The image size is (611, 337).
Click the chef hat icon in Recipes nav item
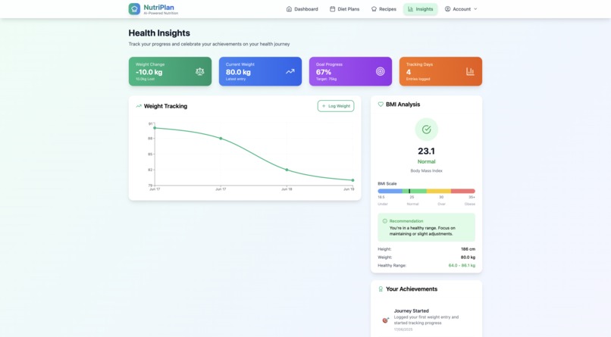coord(374,9)
